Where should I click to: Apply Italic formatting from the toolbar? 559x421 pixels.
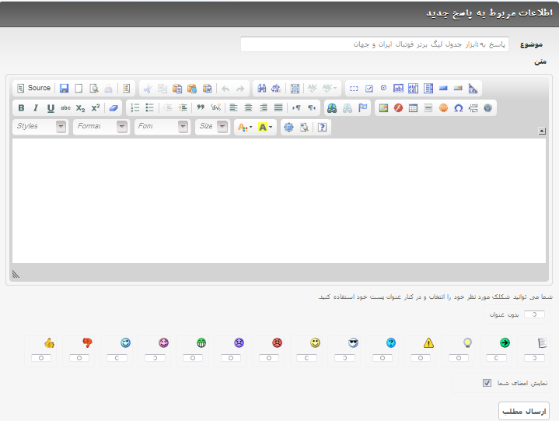point(35,108)
